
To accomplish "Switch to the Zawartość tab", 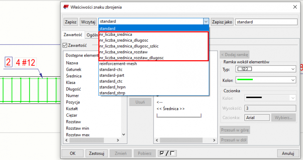I will coord(73,35).
